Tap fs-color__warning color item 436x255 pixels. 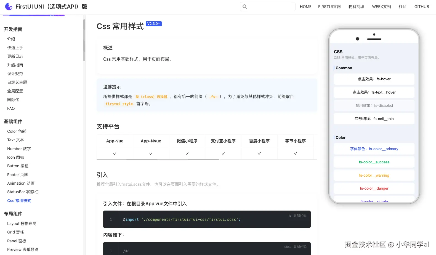pyautogui.click(x=374, y=176)
